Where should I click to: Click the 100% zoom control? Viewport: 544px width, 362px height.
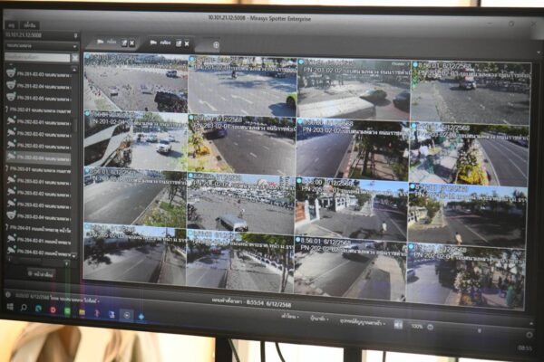pyautogui.click(x=416, y=325)
